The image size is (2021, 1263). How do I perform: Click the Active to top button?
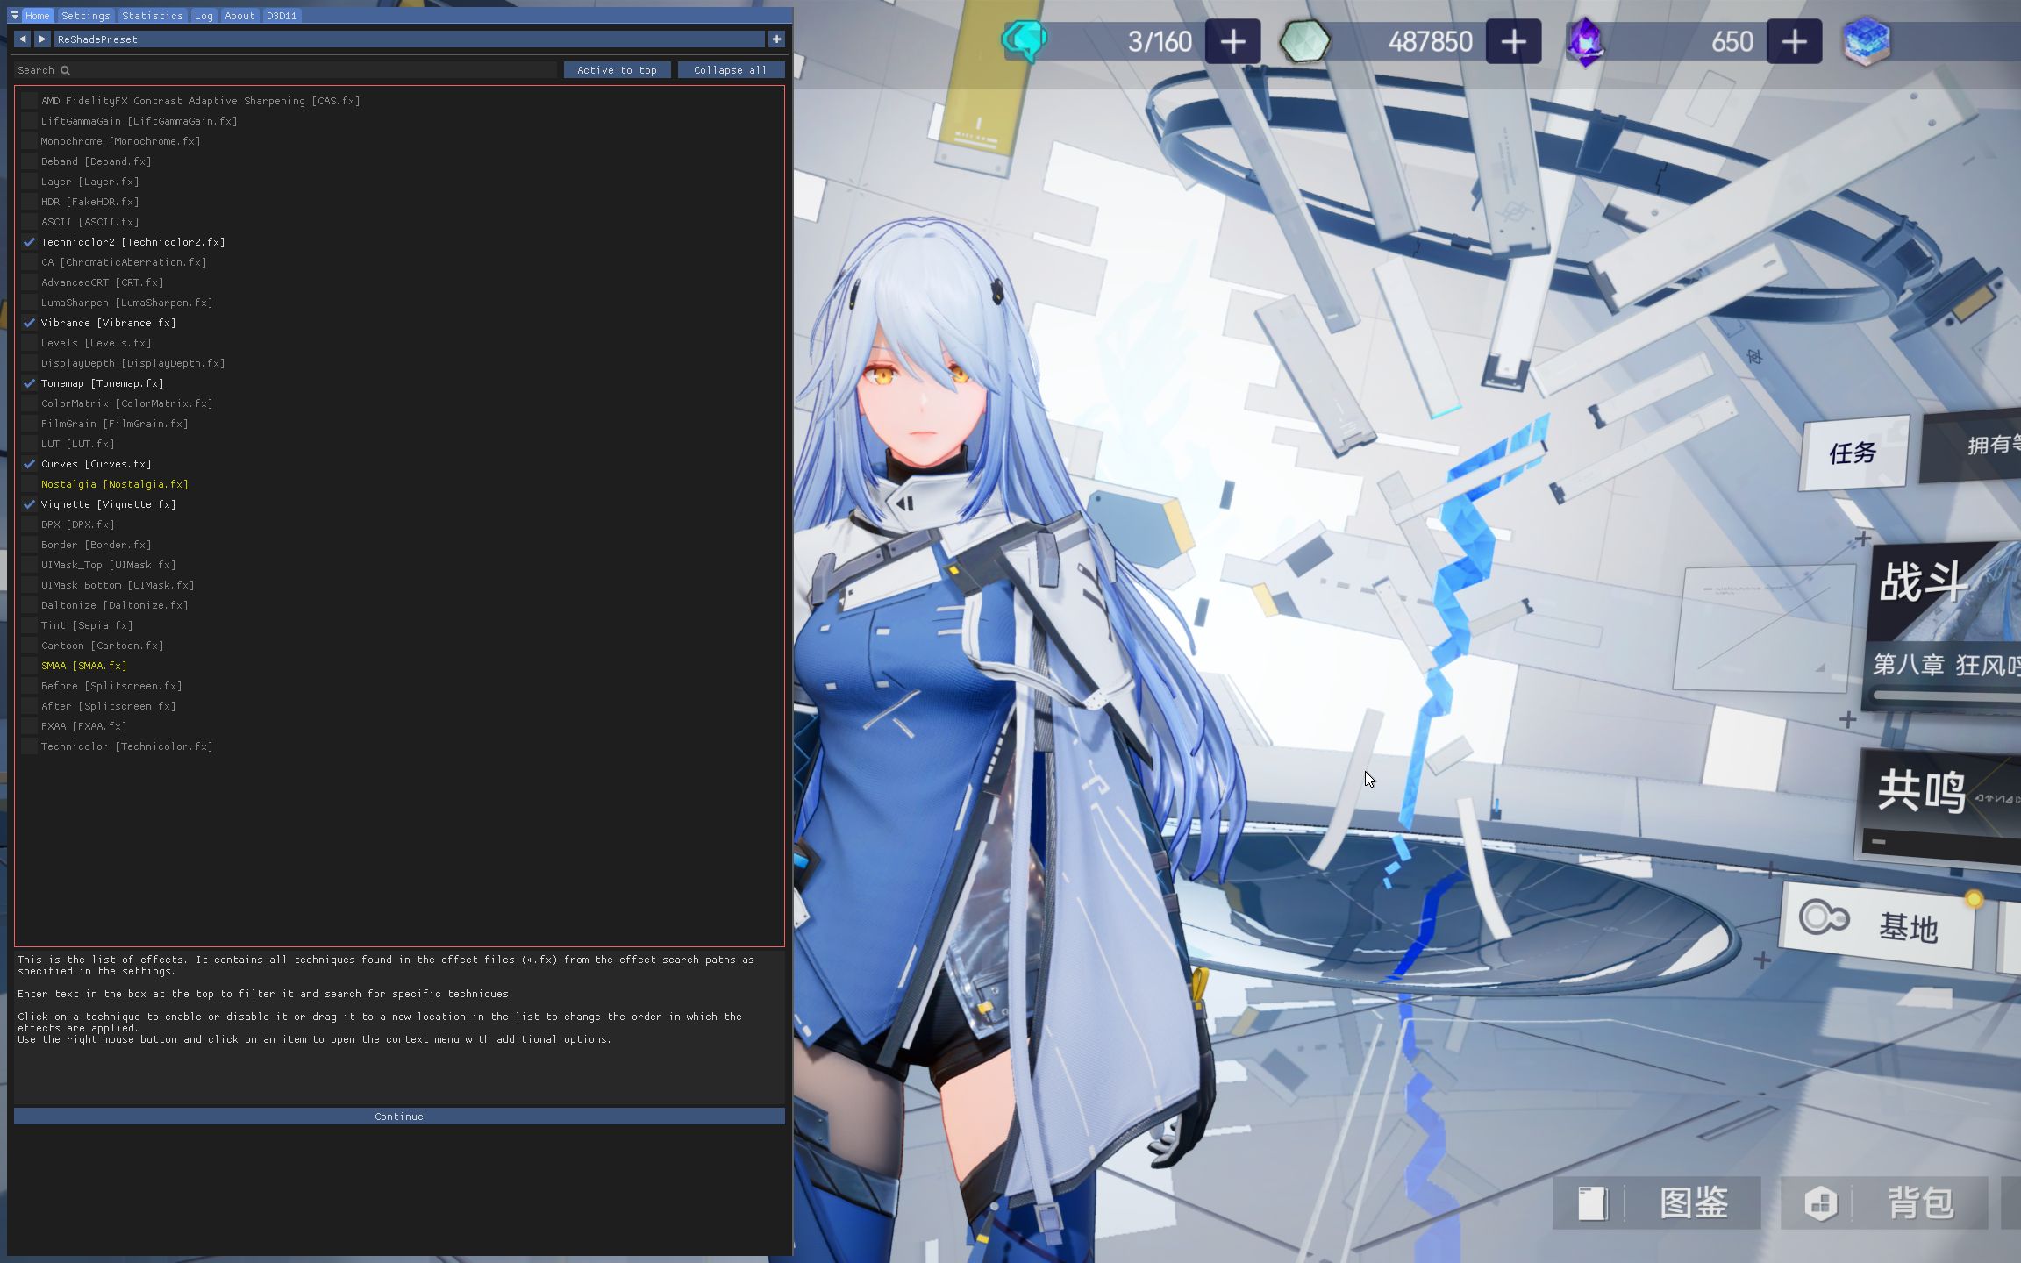pyautogui.click(x=617, y=70)
